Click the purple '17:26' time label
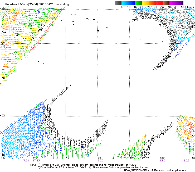The image size is (195, 172). 100,161
